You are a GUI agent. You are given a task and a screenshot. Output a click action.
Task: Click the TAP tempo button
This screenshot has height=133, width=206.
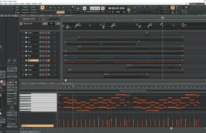45,24
